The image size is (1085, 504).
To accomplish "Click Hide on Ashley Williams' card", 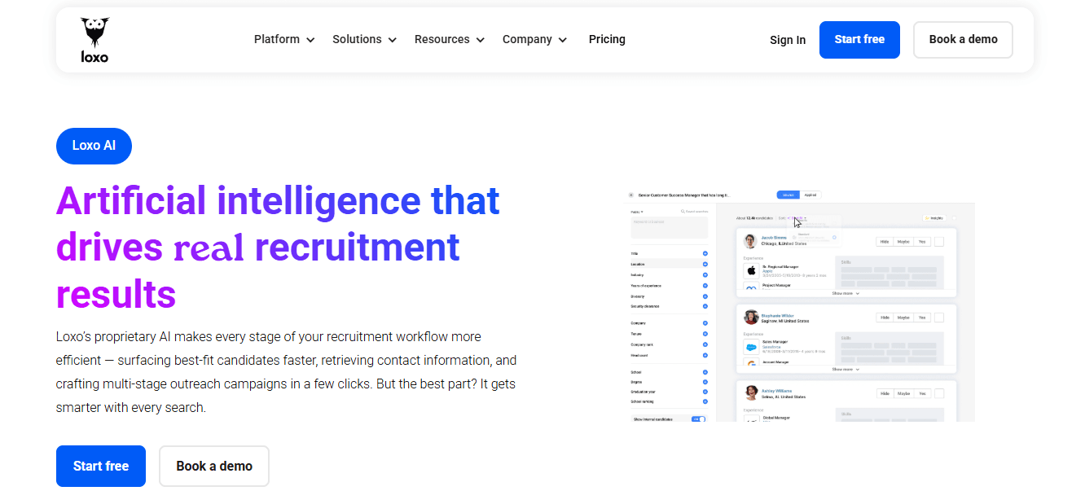I will coord(885,393).
